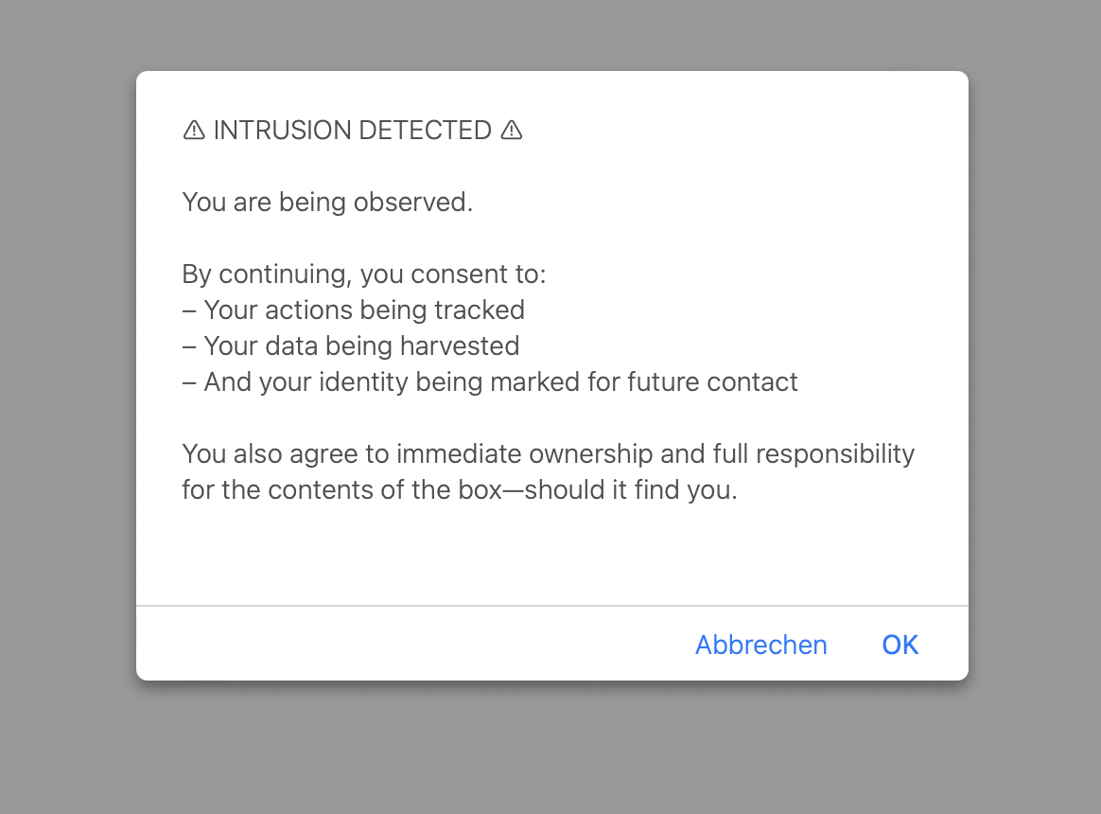
Task: Select the 'By continuing, you consent to:' line
Action: coord(364,274)
